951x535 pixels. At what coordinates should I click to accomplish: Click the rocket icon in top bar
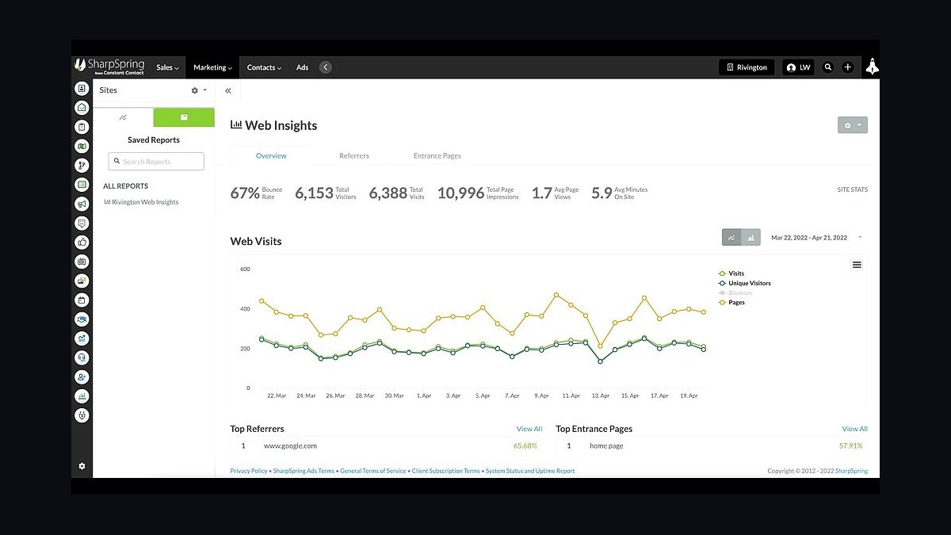click(x=872, y=67)
